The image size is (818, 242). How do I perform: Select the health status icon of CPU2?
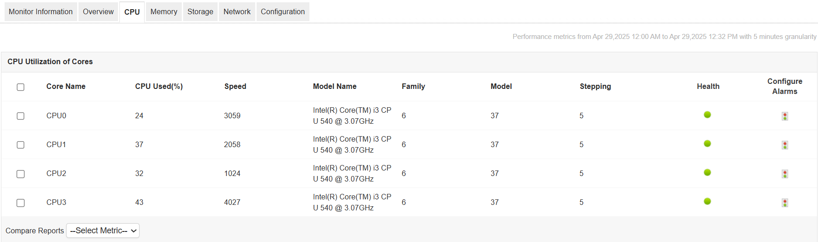point(707,172)
